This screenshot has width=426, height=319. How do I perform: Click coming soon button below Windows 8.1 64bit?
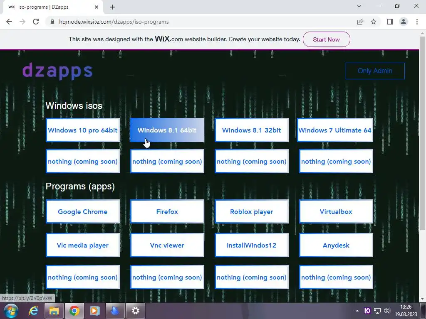click(x=167, y=162)
